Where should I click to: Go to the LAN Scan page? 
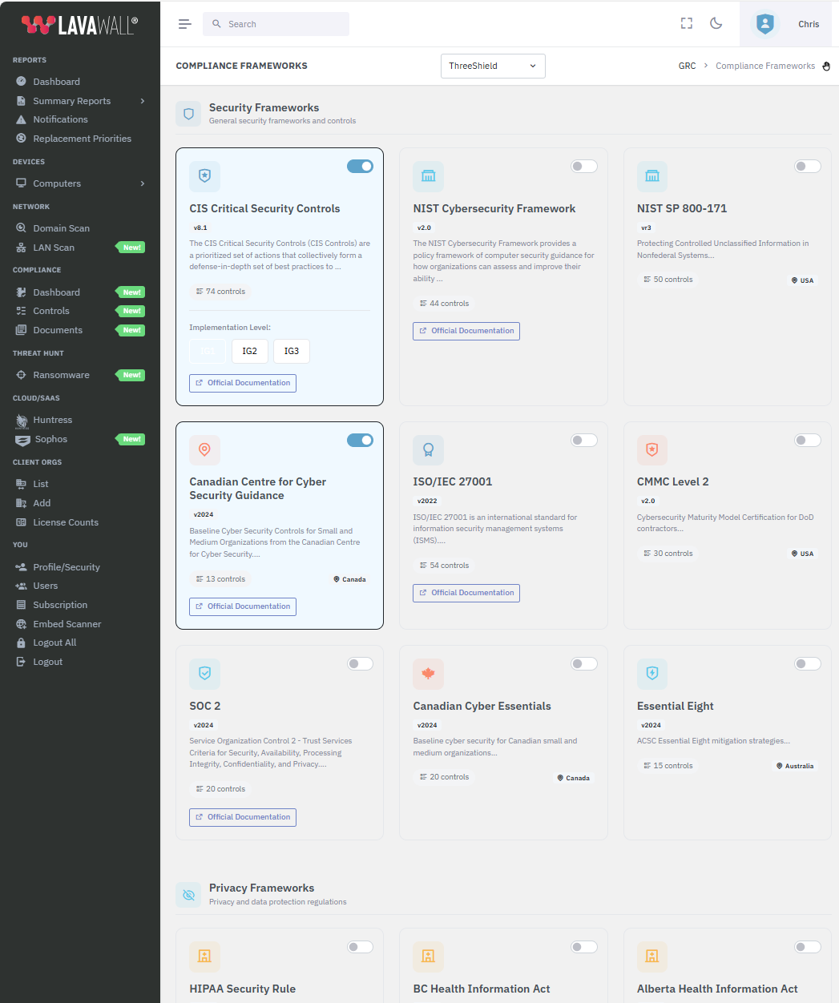click(x=54, y=248)
